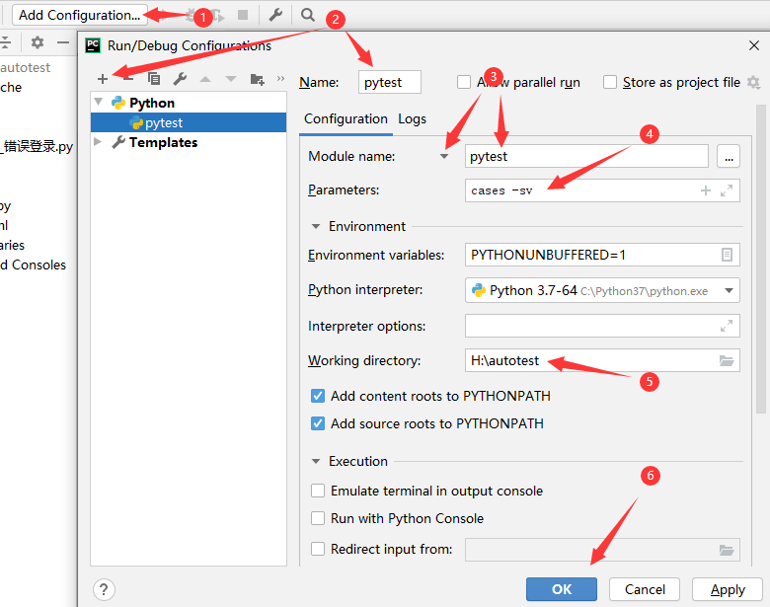The width and height of the screenshot is (770, 607).
Task: Open project panel gear options icon
Action: pyautogui.click(x=38, y=42)
